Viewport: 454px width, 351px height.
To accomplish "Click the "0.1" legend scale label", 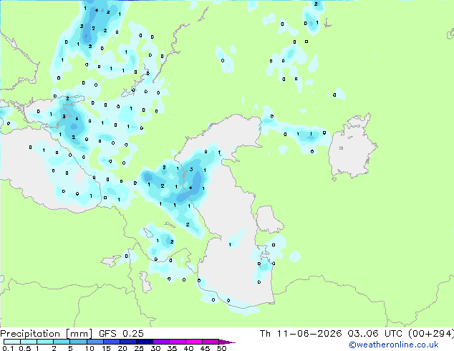I will click(x=8, y=348).
